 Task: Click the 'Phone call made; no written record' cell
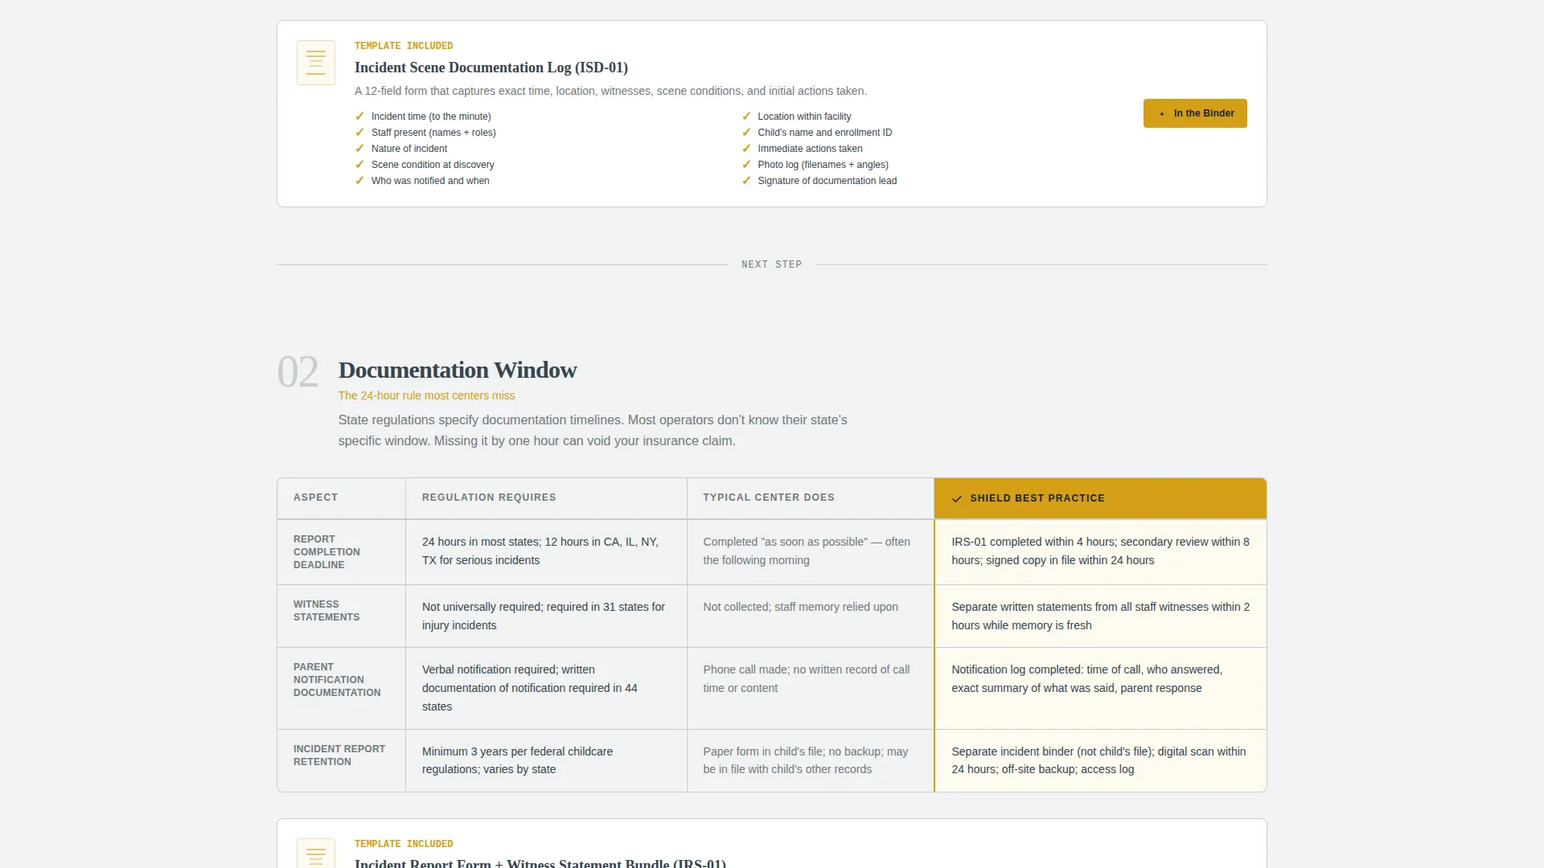tap(811, 688)
